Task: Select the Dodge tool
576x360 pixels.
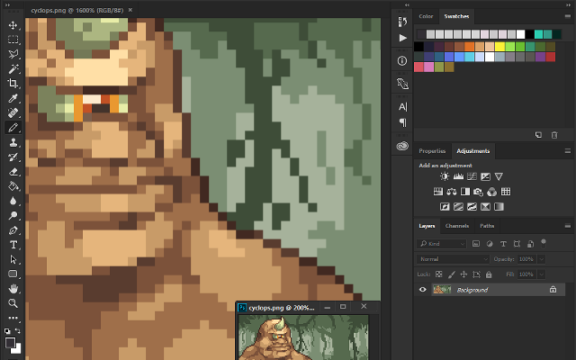Action: pyautogui.click(x=13, y=216)
